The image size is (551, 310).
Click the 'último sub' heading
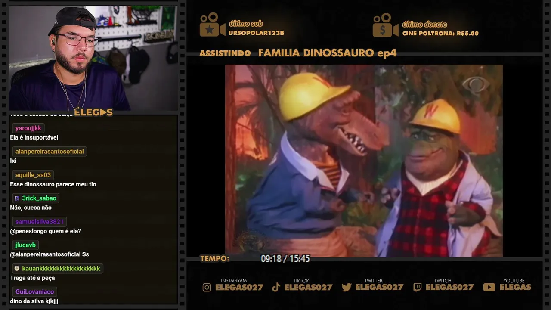pos(246,24)
